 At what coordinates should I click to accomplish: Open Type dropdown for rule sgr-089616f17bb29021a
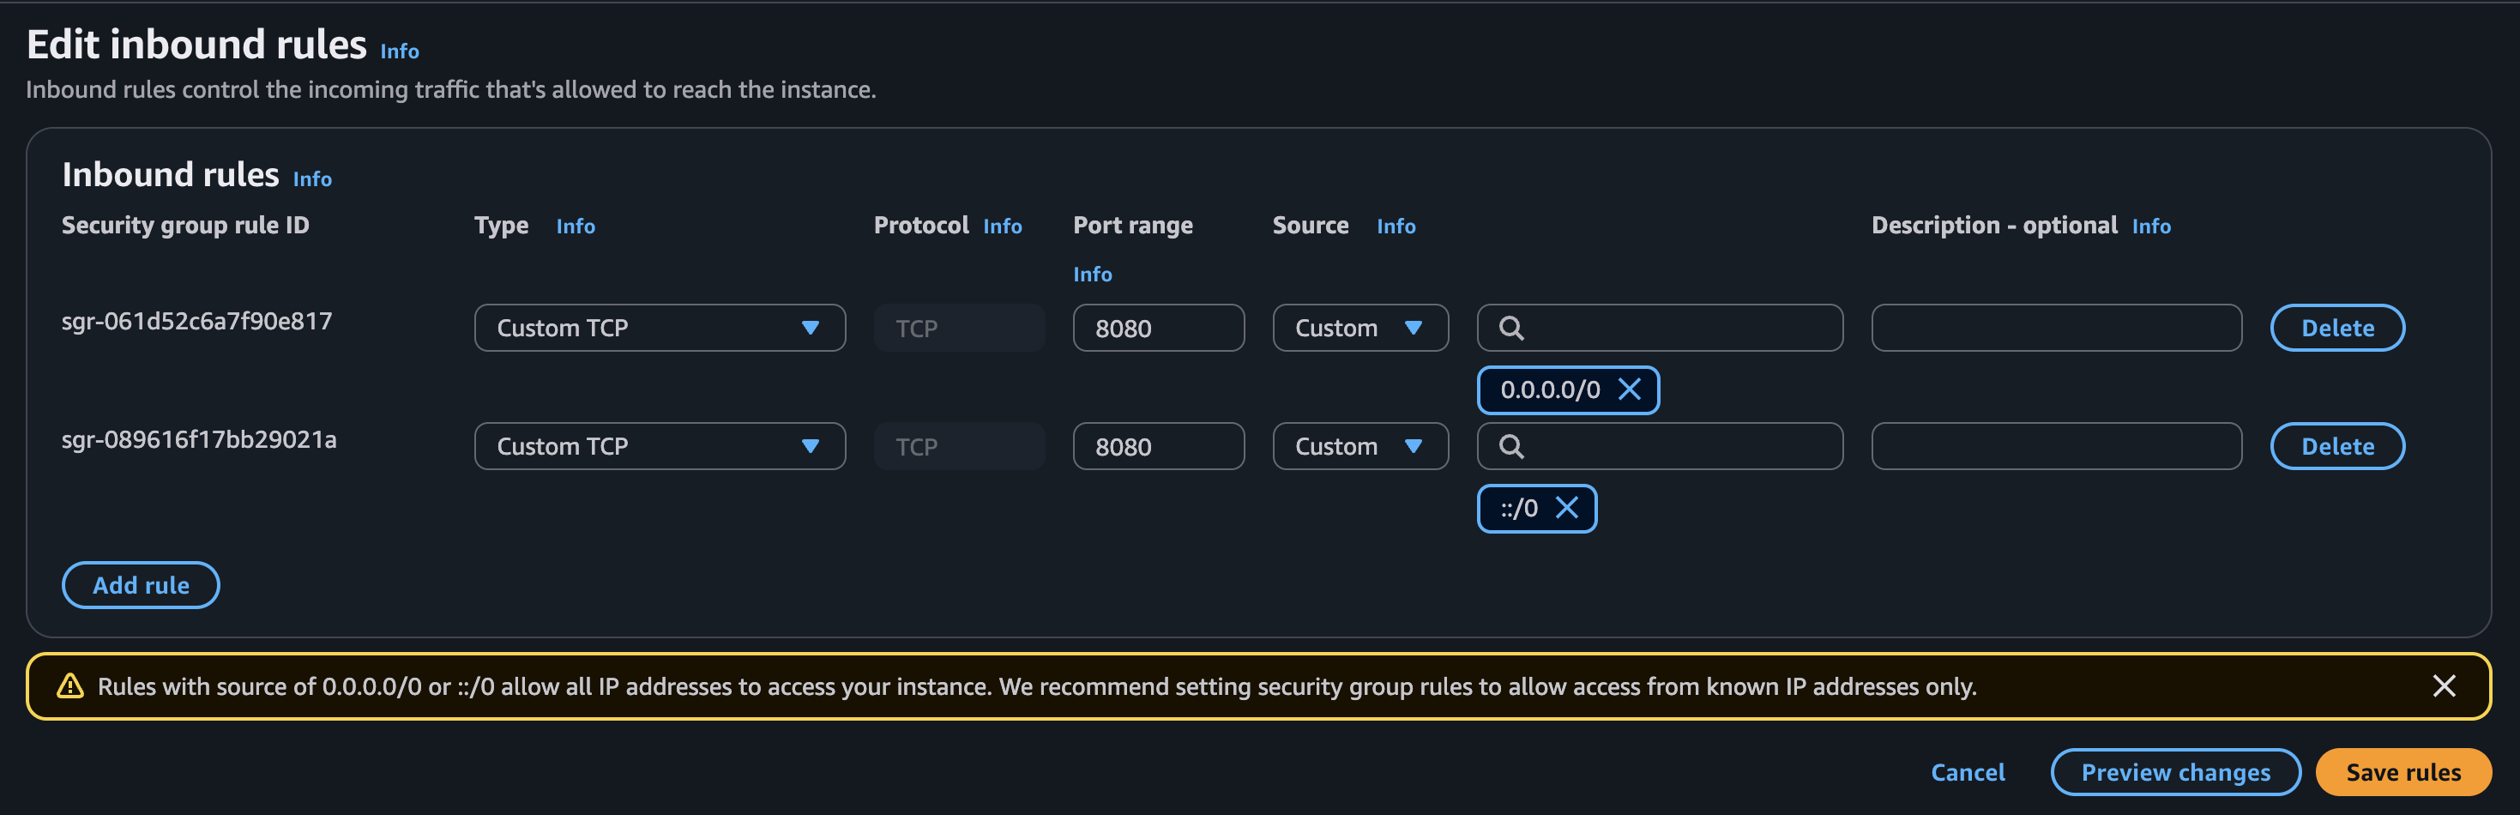[x=660, y=446]
